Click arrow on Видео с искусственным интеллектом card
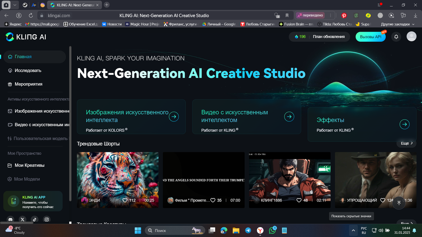Viewport: 422px width, 237px height. (289, 117)
